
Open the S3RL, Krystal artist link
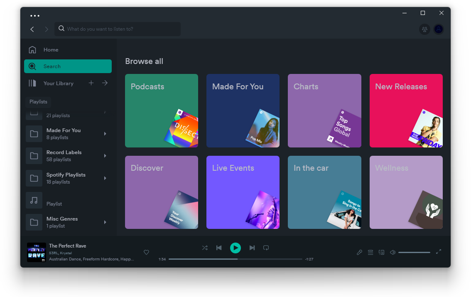pos(60,253)
